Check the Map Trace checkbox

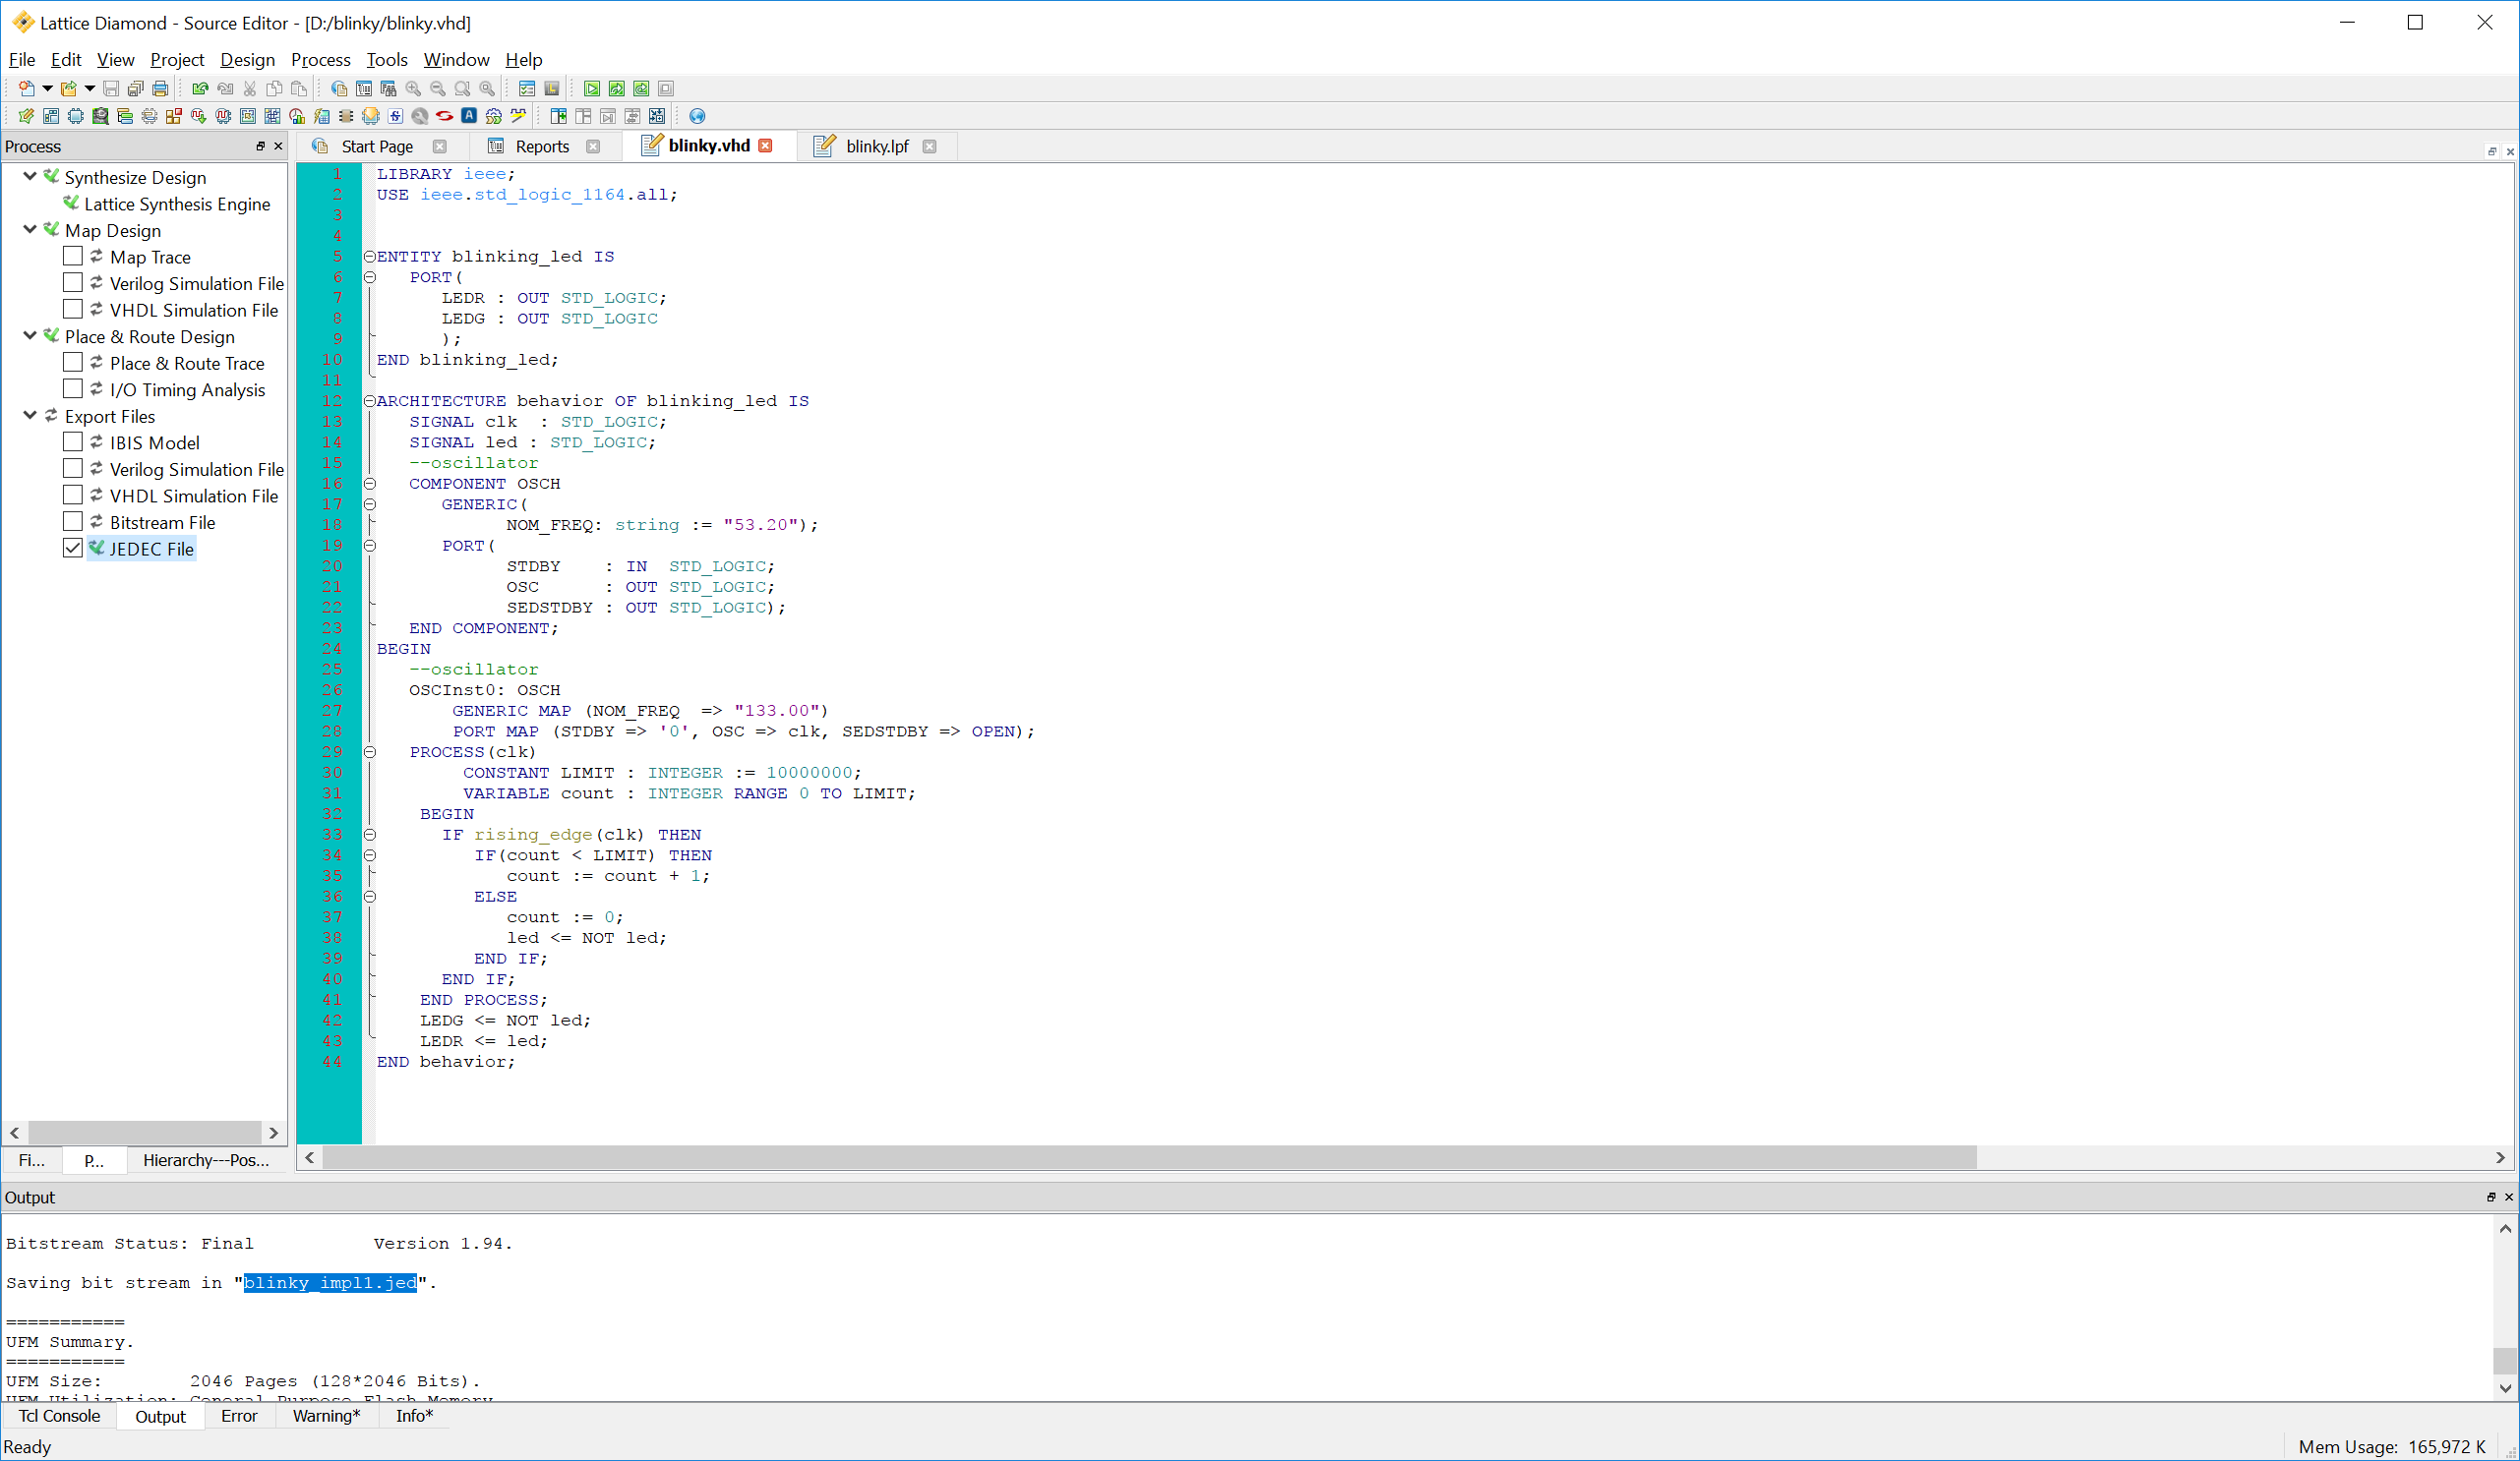pos(73,256)
